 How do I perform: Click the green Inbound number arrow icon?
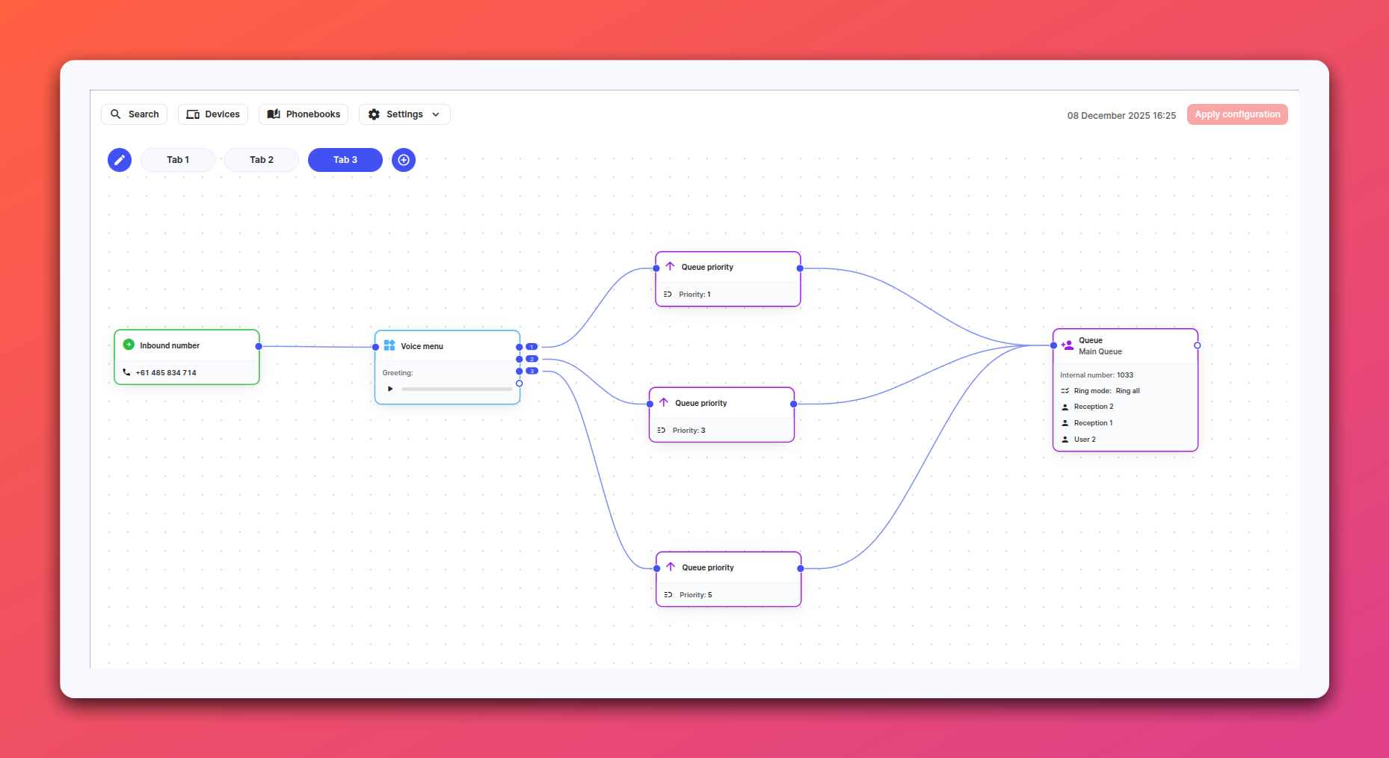pos(129,345)
